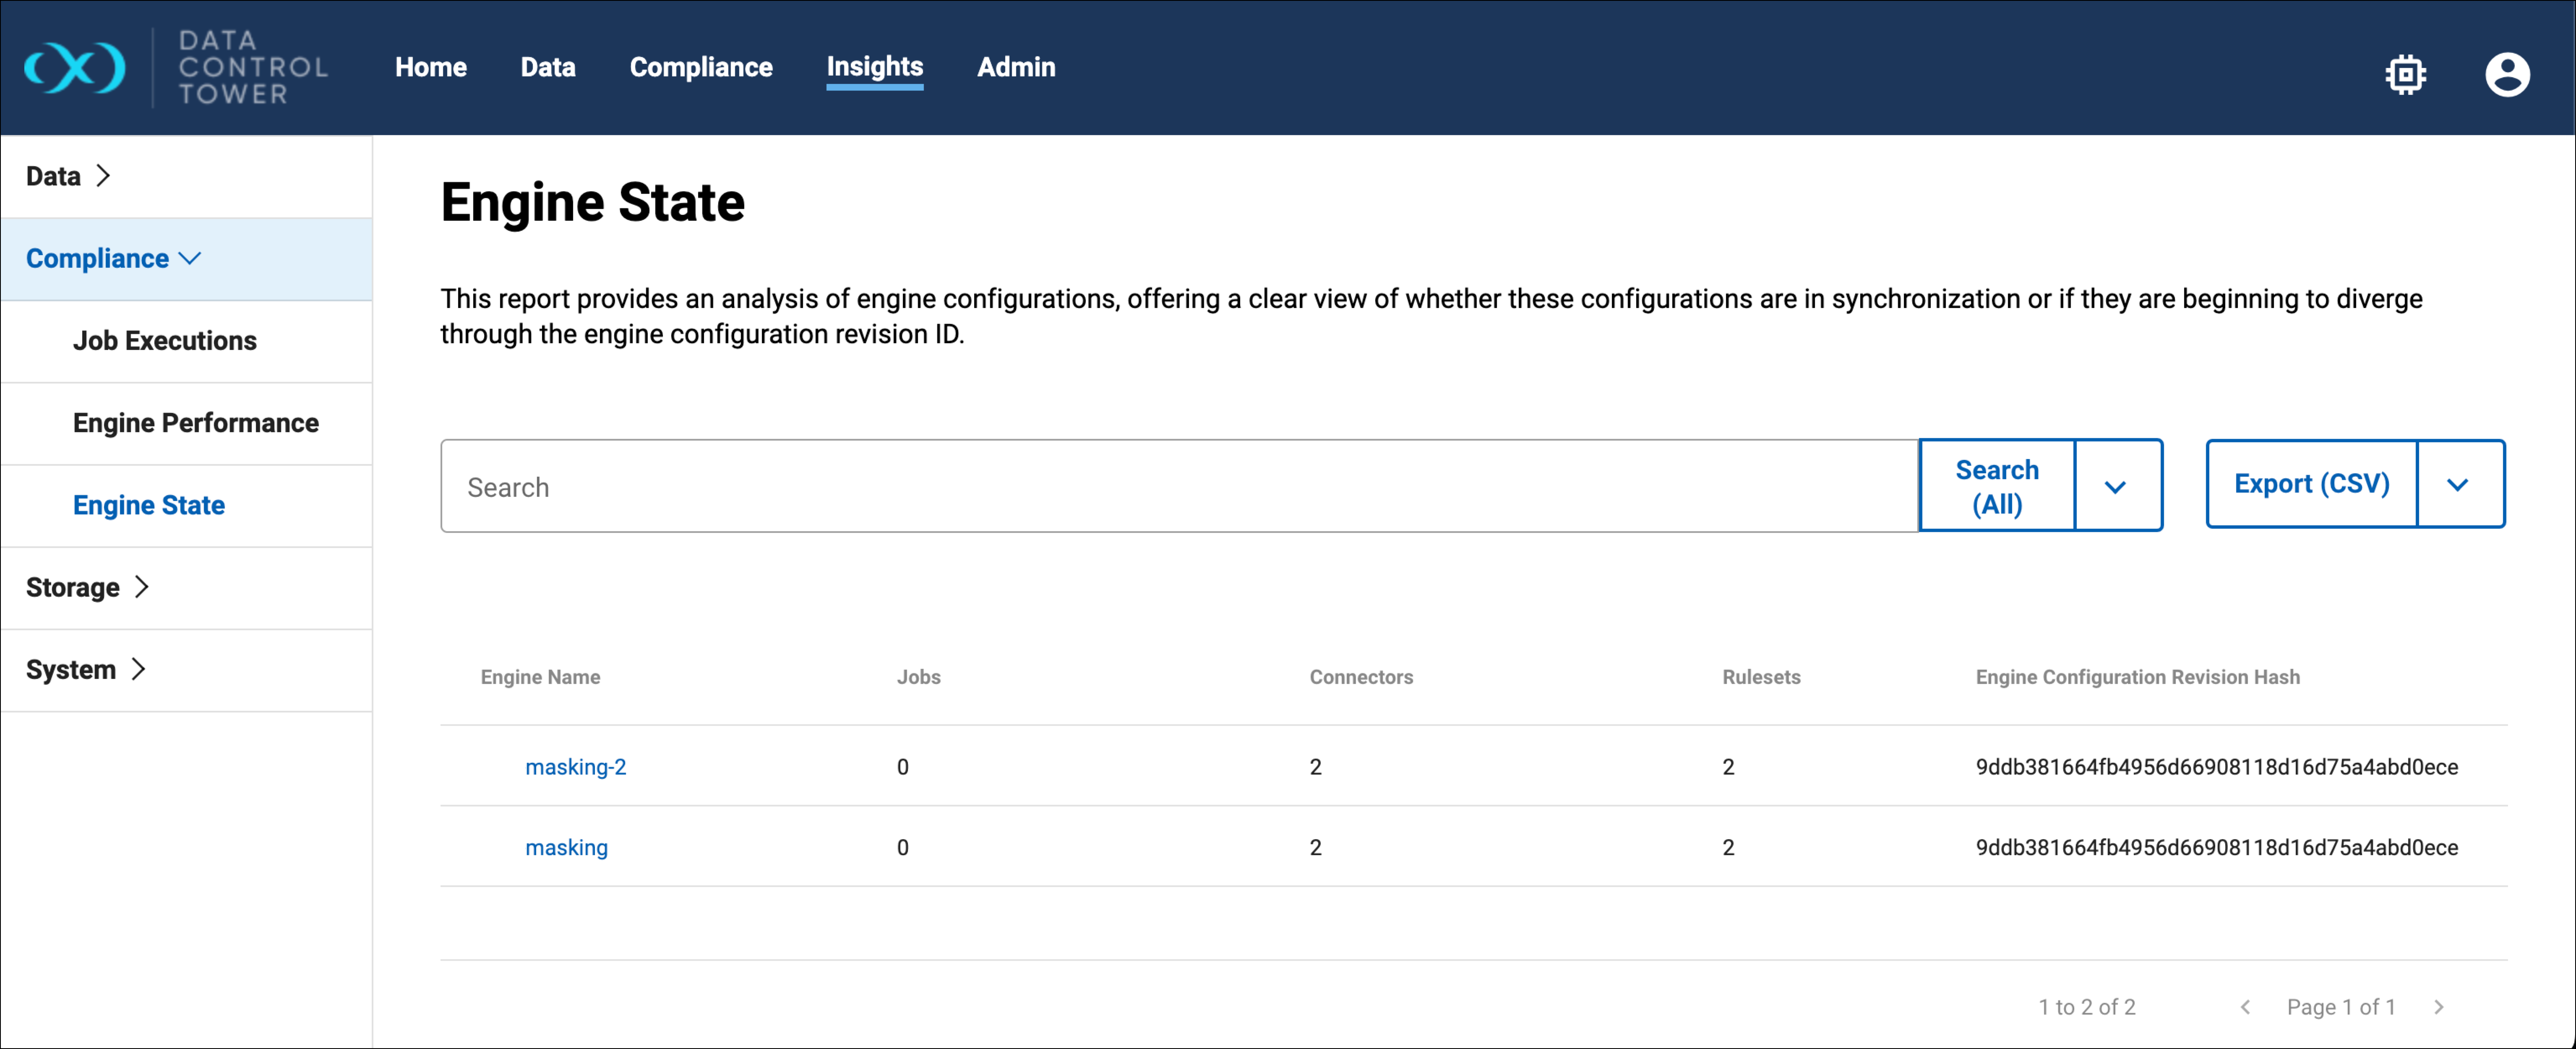
Task: Click the Data Control Tower logo
Action: click(76, 68)
